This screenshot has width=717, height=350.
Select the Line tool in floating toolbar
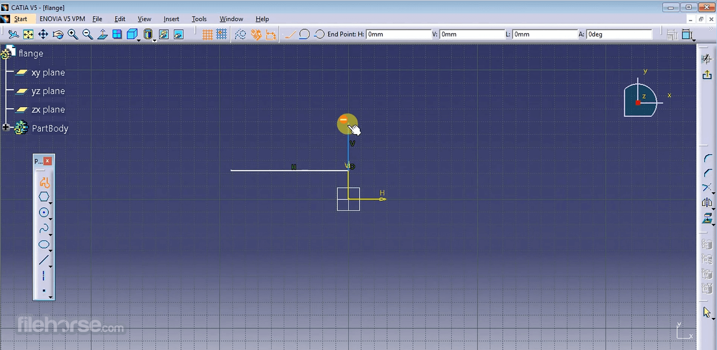(44, 260)
